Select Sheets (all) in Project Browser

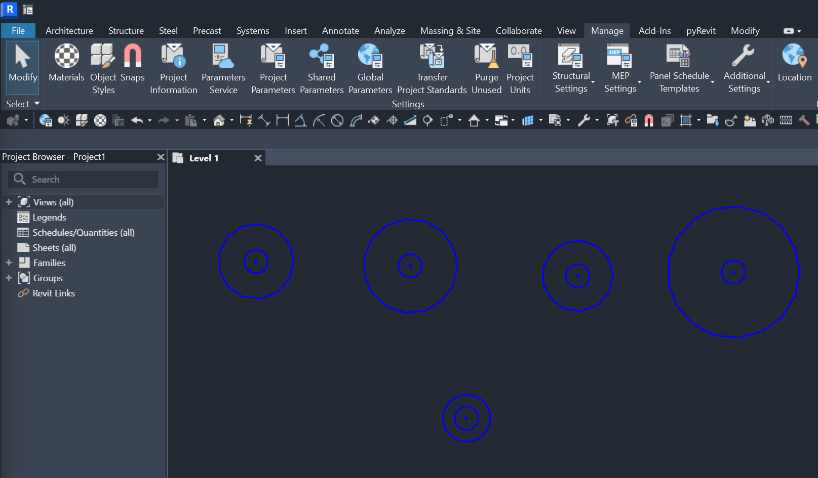point(54,248)
